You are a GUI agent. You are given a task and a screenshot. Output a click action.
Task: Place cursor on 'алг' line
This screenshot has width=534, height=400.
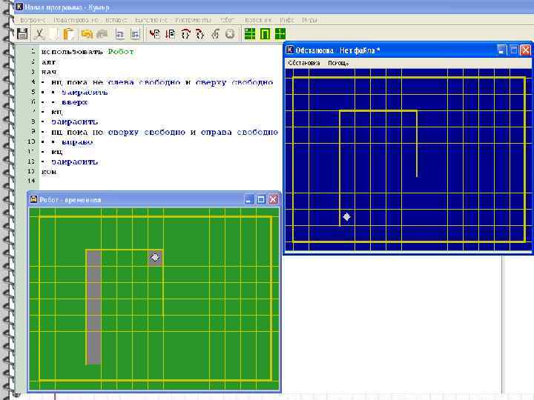pos(48,62)
